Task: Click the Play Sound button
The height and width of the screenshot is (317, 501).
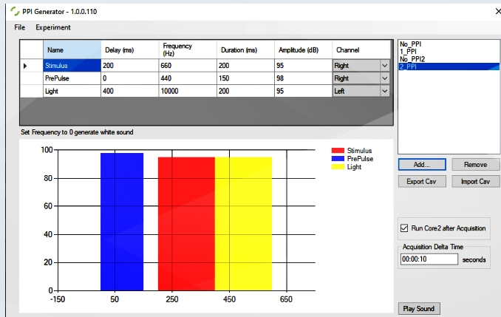Action: [419, 308]
